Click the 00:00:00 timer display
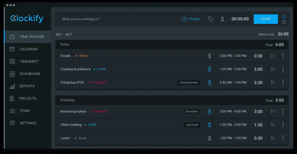 click(x=240, y=19)
